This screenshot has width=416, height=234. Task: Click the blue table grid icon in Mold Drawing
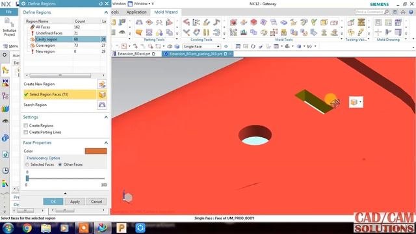pyautogui.click(x=398, y=22)
